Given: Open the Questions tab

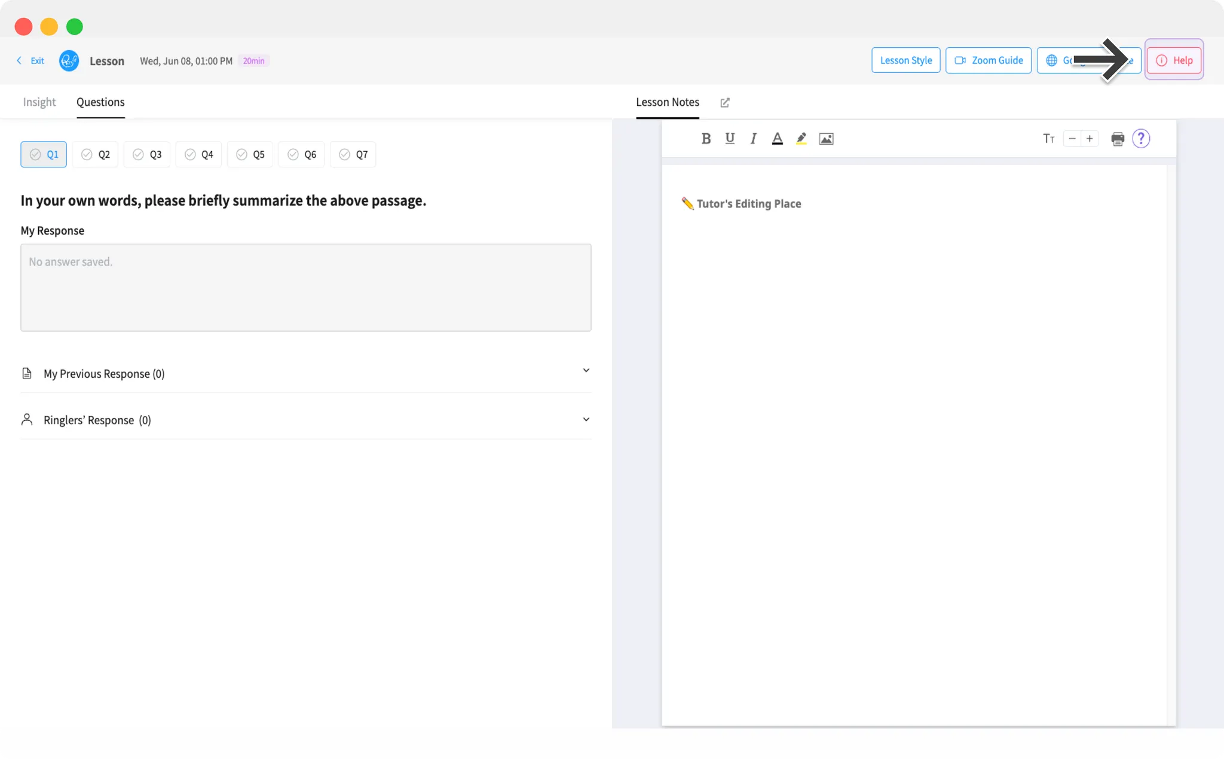Looking at the screenshot, I should tap(100, 102).
